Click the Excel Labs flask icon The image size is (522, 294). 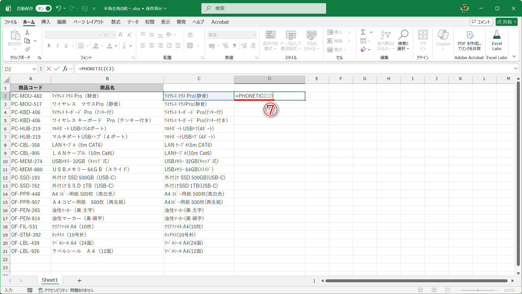[x=496, y=35]
